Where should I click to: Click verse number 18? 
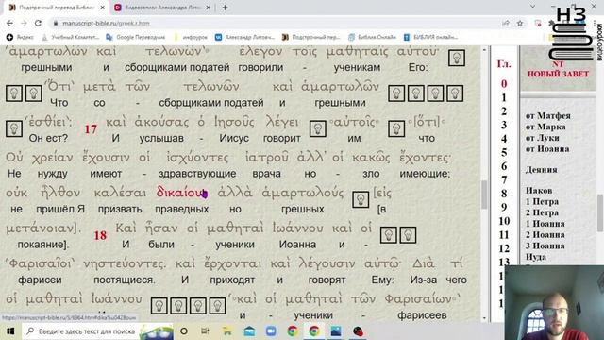(x=100, y=235)
